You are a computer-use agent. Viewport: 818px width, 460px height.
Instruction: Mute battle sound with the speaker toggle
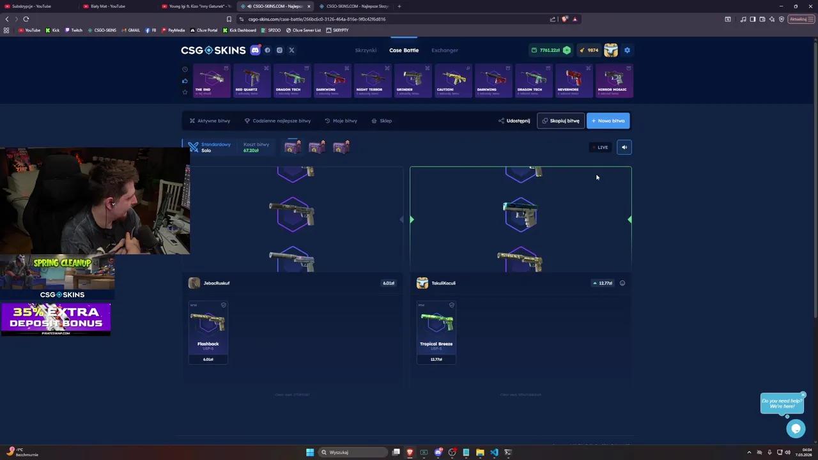pos(624,147)
